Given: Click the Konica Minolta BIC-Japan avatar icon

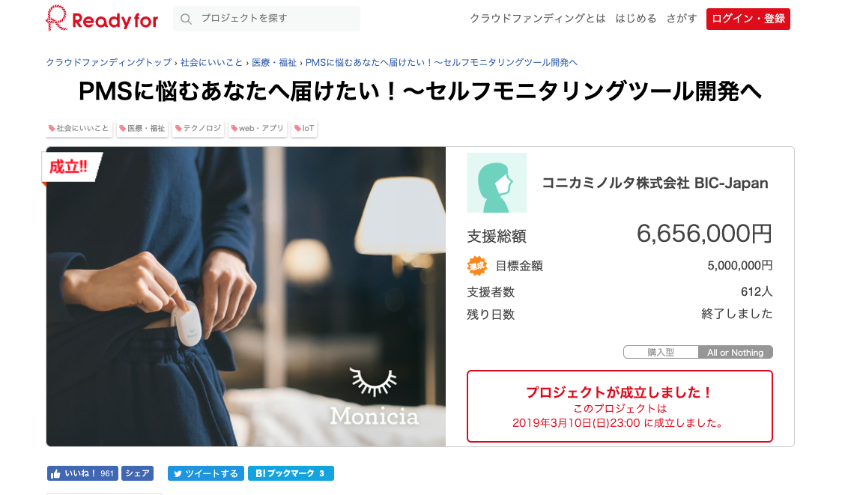Looking at the screenshot, I should point(497,183).
